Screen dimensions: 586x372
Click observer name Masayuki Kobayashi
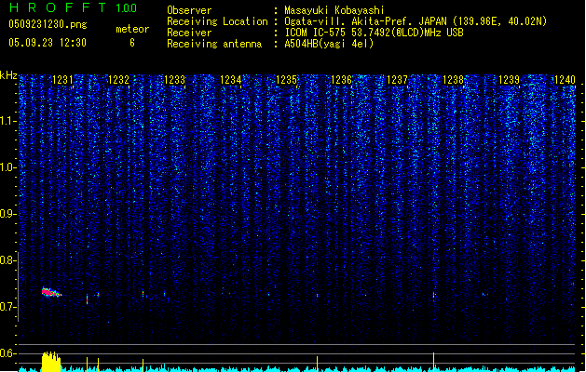click(x=334, y=10)
